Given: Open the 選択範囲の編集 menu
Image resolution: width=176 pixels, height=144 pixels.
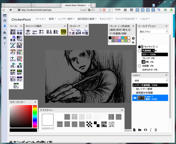Looking at the screenshot, I should point(87,19).
